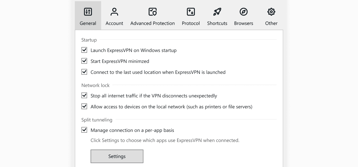Click the Protocol arrows icon

click(x=191, y=12)
